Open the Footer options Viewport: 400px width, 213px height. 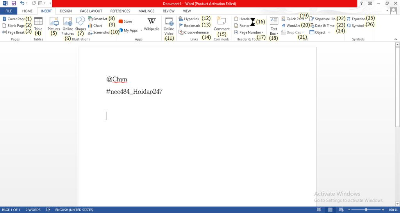(x=242, y=25)
